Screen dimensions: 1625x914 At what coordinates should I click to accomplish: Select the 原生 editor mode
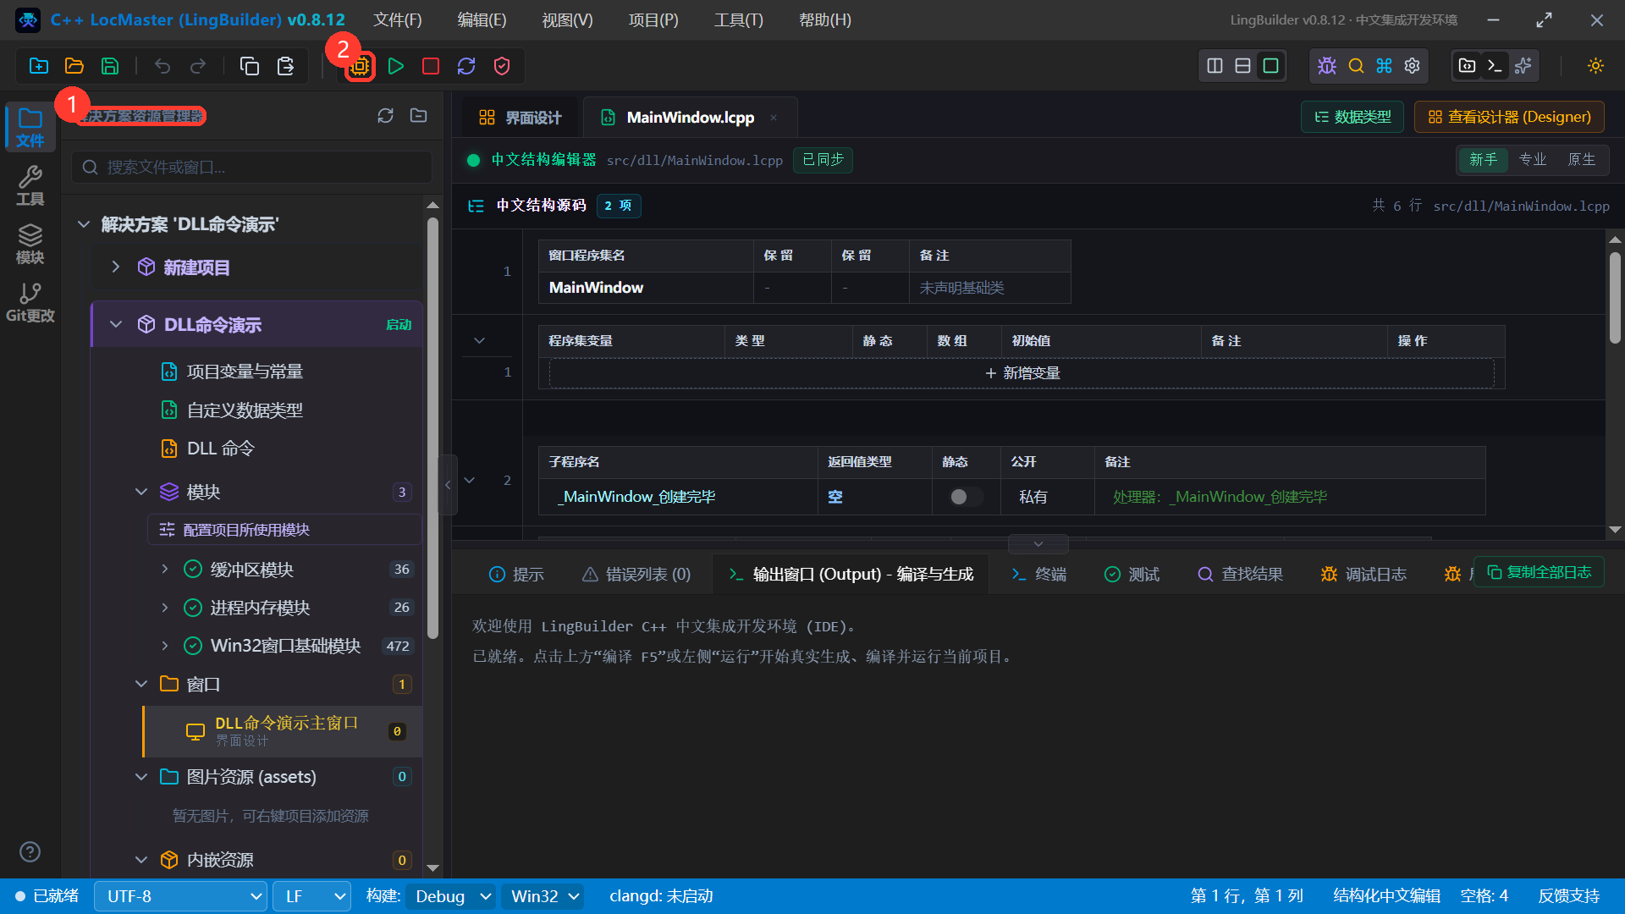pyautogui.click(x=1582, y=160)
